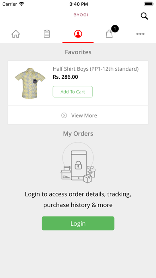Image resolution: width=156 pixels, height=278 pixels.
Task: Click the green Login button
Action: [78, 223]
